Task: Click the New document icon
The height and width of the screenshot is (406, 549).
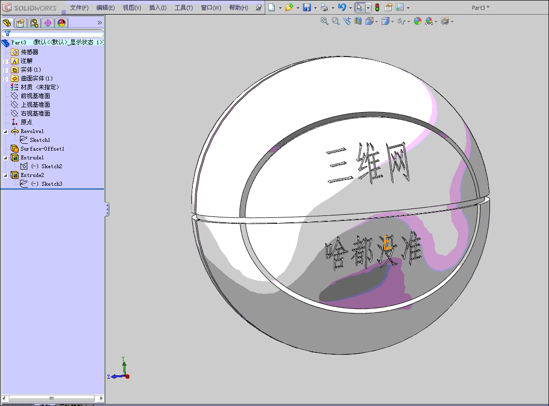Action: pyautogui.click(x=272, y=7)
